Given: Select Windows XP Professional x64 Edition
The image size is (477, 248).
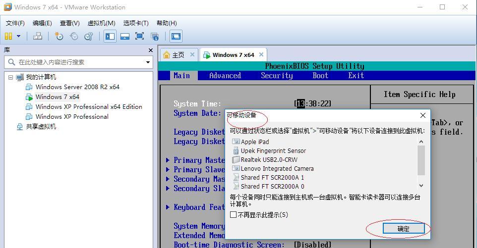Looking at the screenshot, I should pos(89,107).
